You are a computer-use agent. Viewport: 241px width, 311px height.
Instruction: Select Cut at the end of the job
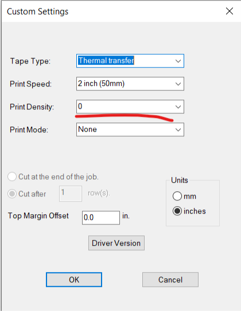pyautogui.click(x=12, y=176)
